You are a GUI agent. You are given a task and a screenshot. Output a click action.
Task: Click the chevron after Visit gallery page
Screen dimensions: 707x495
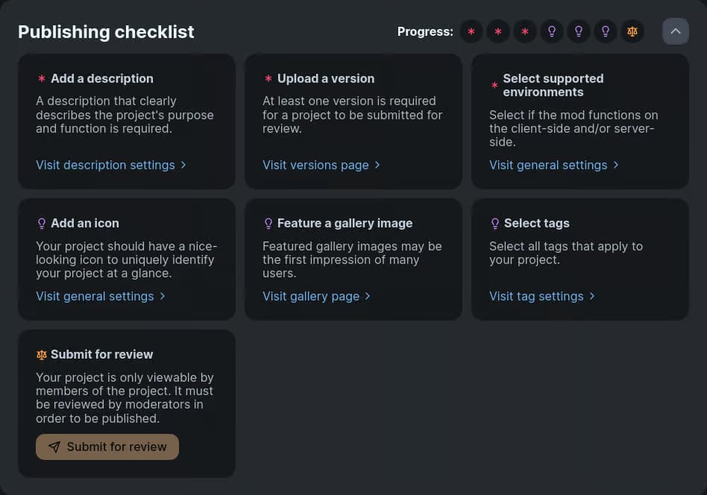pyautogui.click(x=367, y=296)
